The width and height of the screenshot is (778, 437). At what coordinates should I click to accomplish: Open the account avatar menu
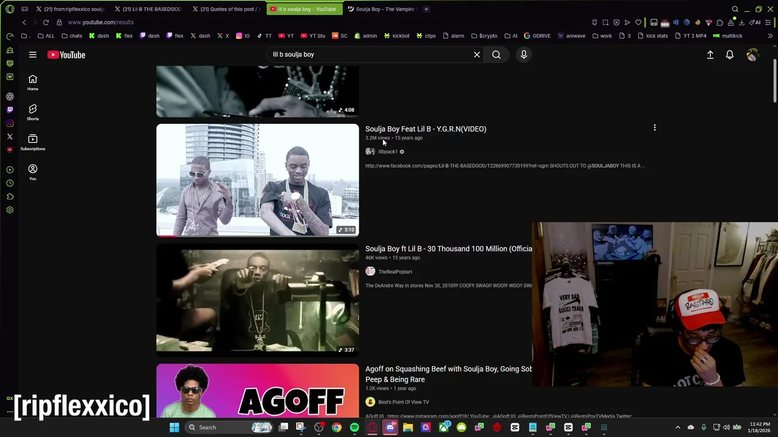(752, 55)
